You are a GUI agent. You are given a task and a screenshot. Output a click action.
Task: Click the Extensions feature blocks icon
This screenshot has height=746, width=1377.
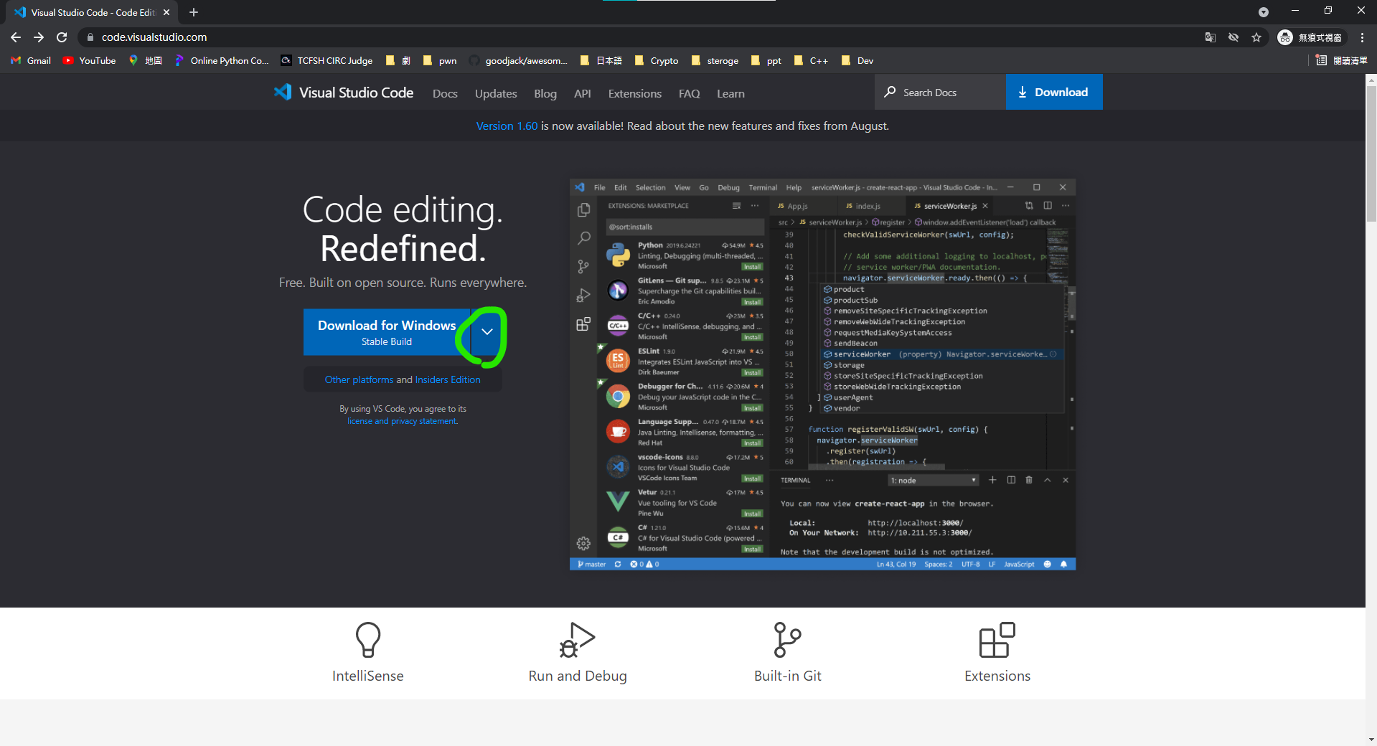coord(997,640)
